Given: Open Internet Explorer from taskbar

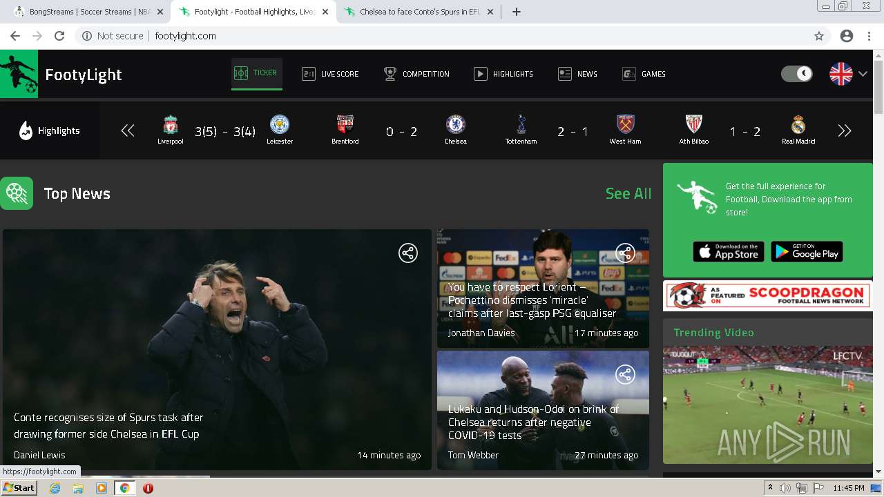Looking at the screenshot, I should click(x=55, y=488).
